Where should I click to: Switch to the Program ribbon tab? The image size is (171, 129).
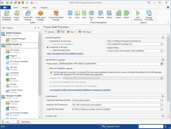pos(44,8)
